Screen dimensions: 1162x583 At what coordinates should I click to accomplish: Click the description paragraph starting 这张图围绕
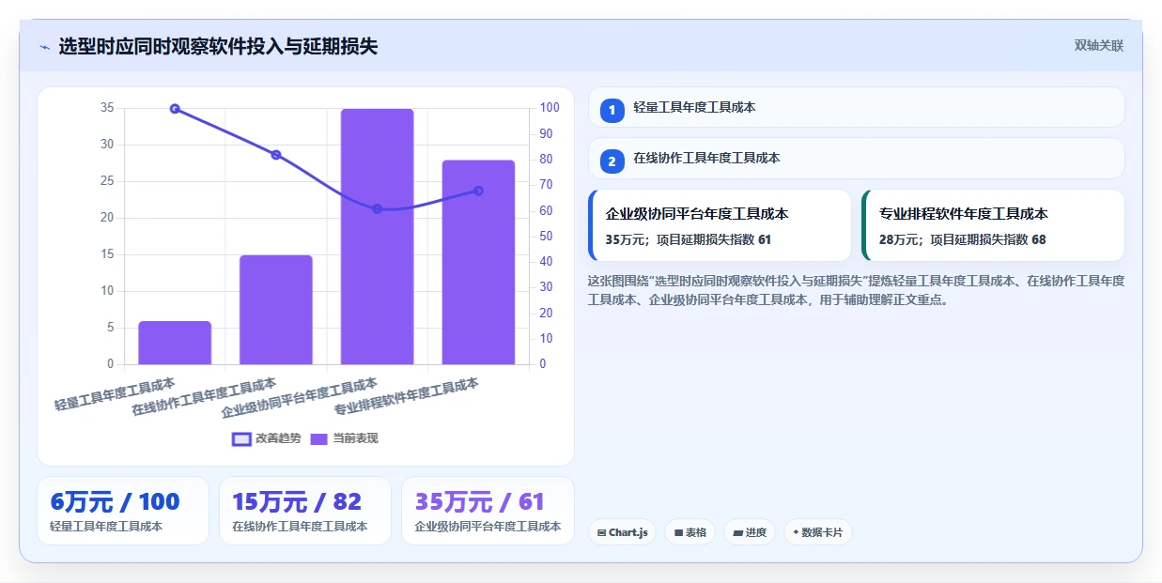coord(856,290)
